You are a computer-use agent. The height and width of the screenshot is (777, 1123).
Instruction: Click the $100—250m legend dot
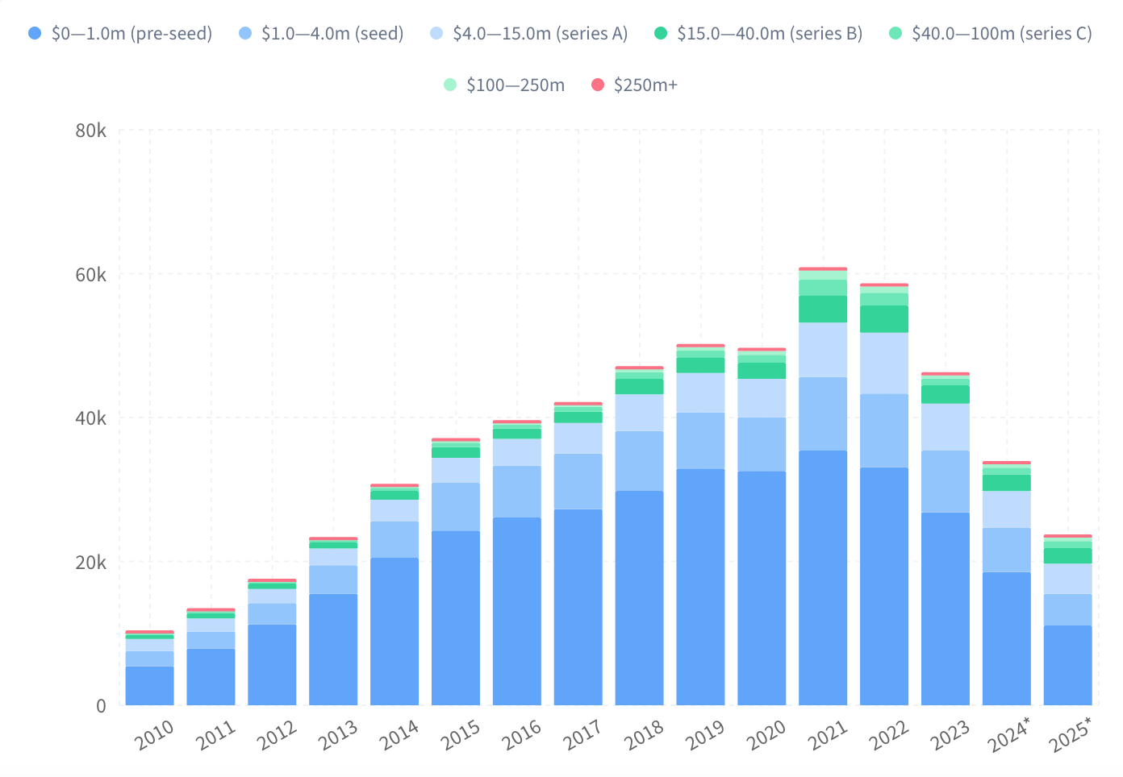[x=450, y=85]
